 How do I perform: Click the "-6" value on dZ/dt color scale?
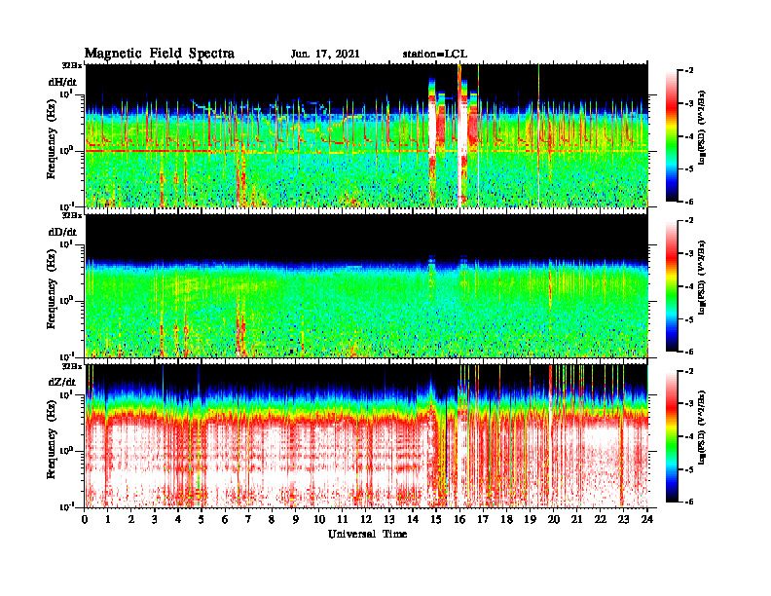[688, 502]
